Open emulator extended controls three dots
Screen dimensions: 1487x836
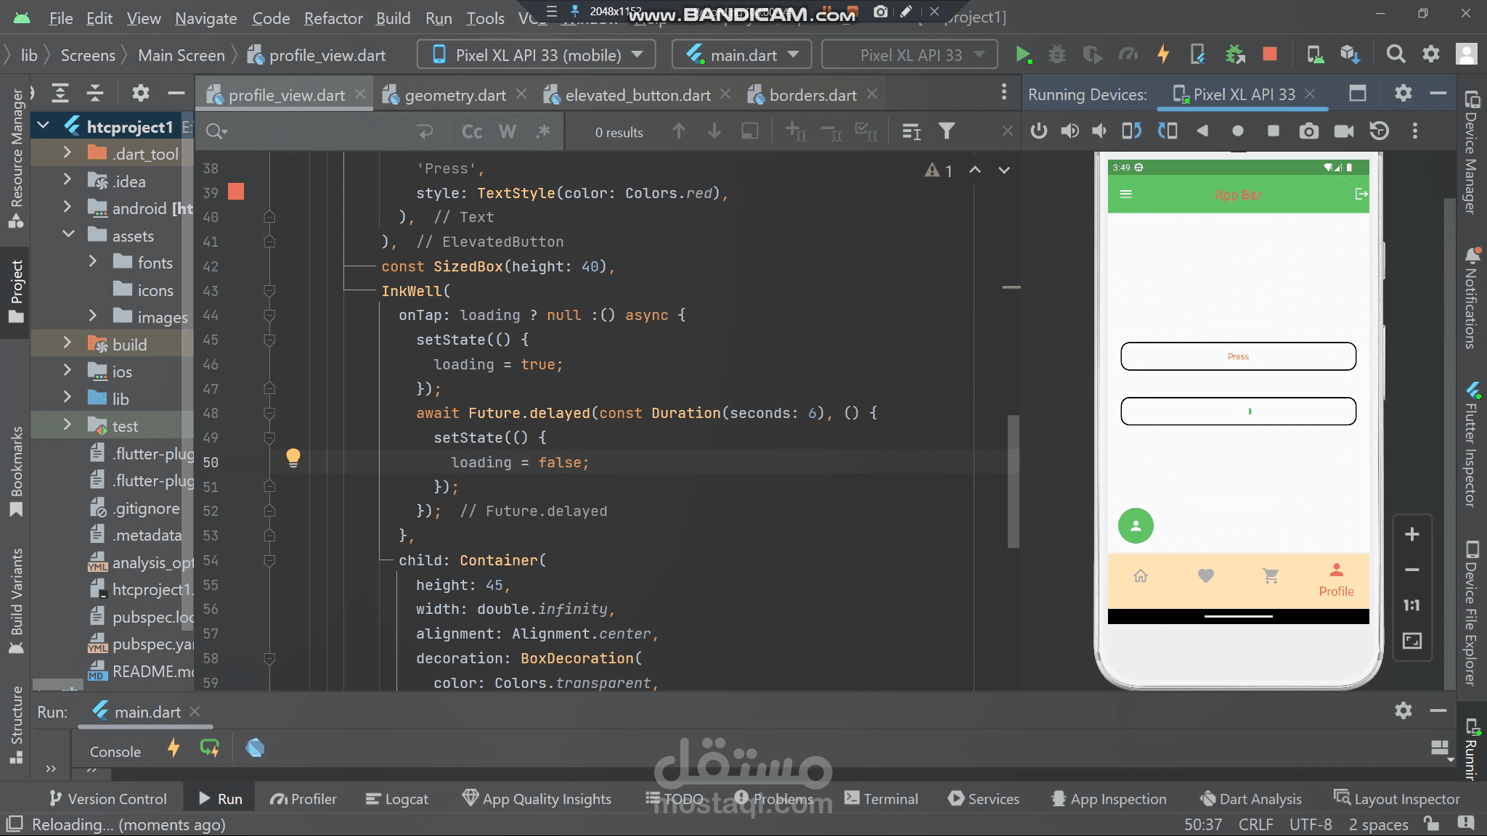coord(1414,131)
